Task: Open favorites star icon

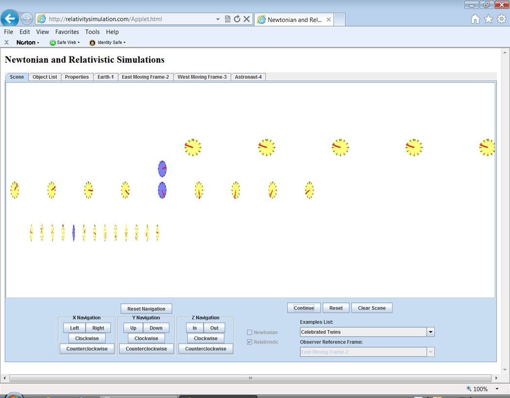Action: click(488, 19)
